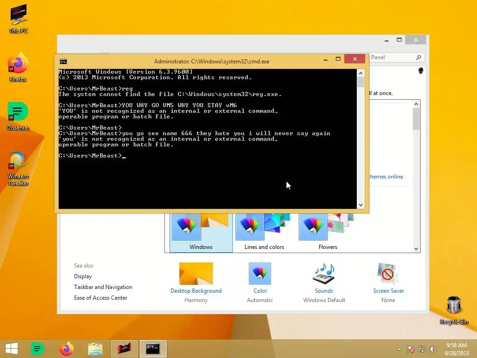Click the themes list scroll up arrow

point(416,104)
